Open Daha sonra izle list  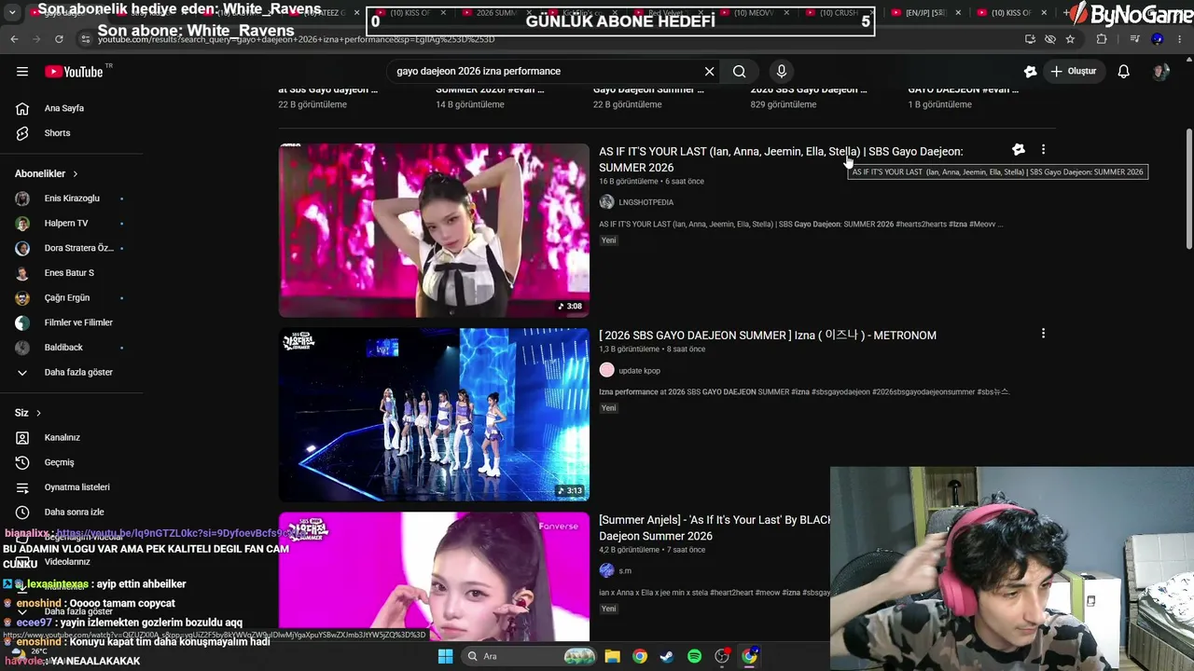point(71,512)
